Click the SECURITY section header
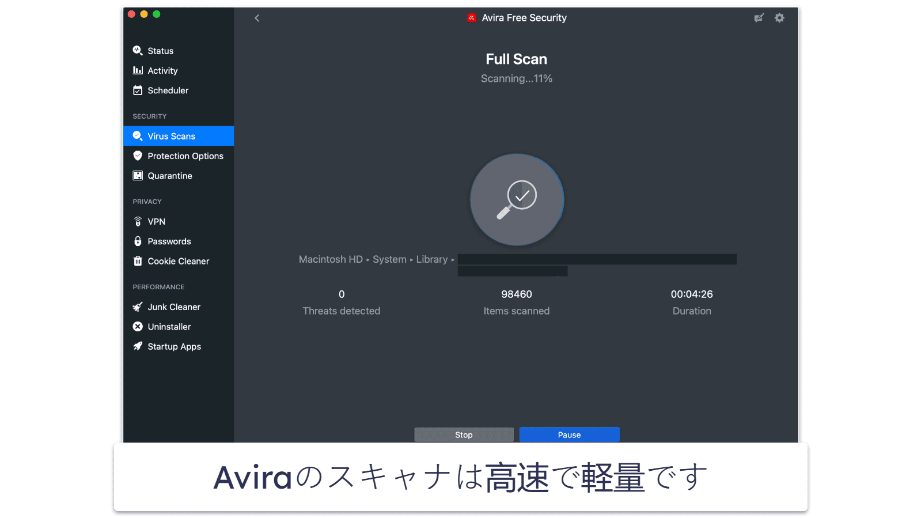Viewport: 921px width, 518px height. click(x=150, y=116)
